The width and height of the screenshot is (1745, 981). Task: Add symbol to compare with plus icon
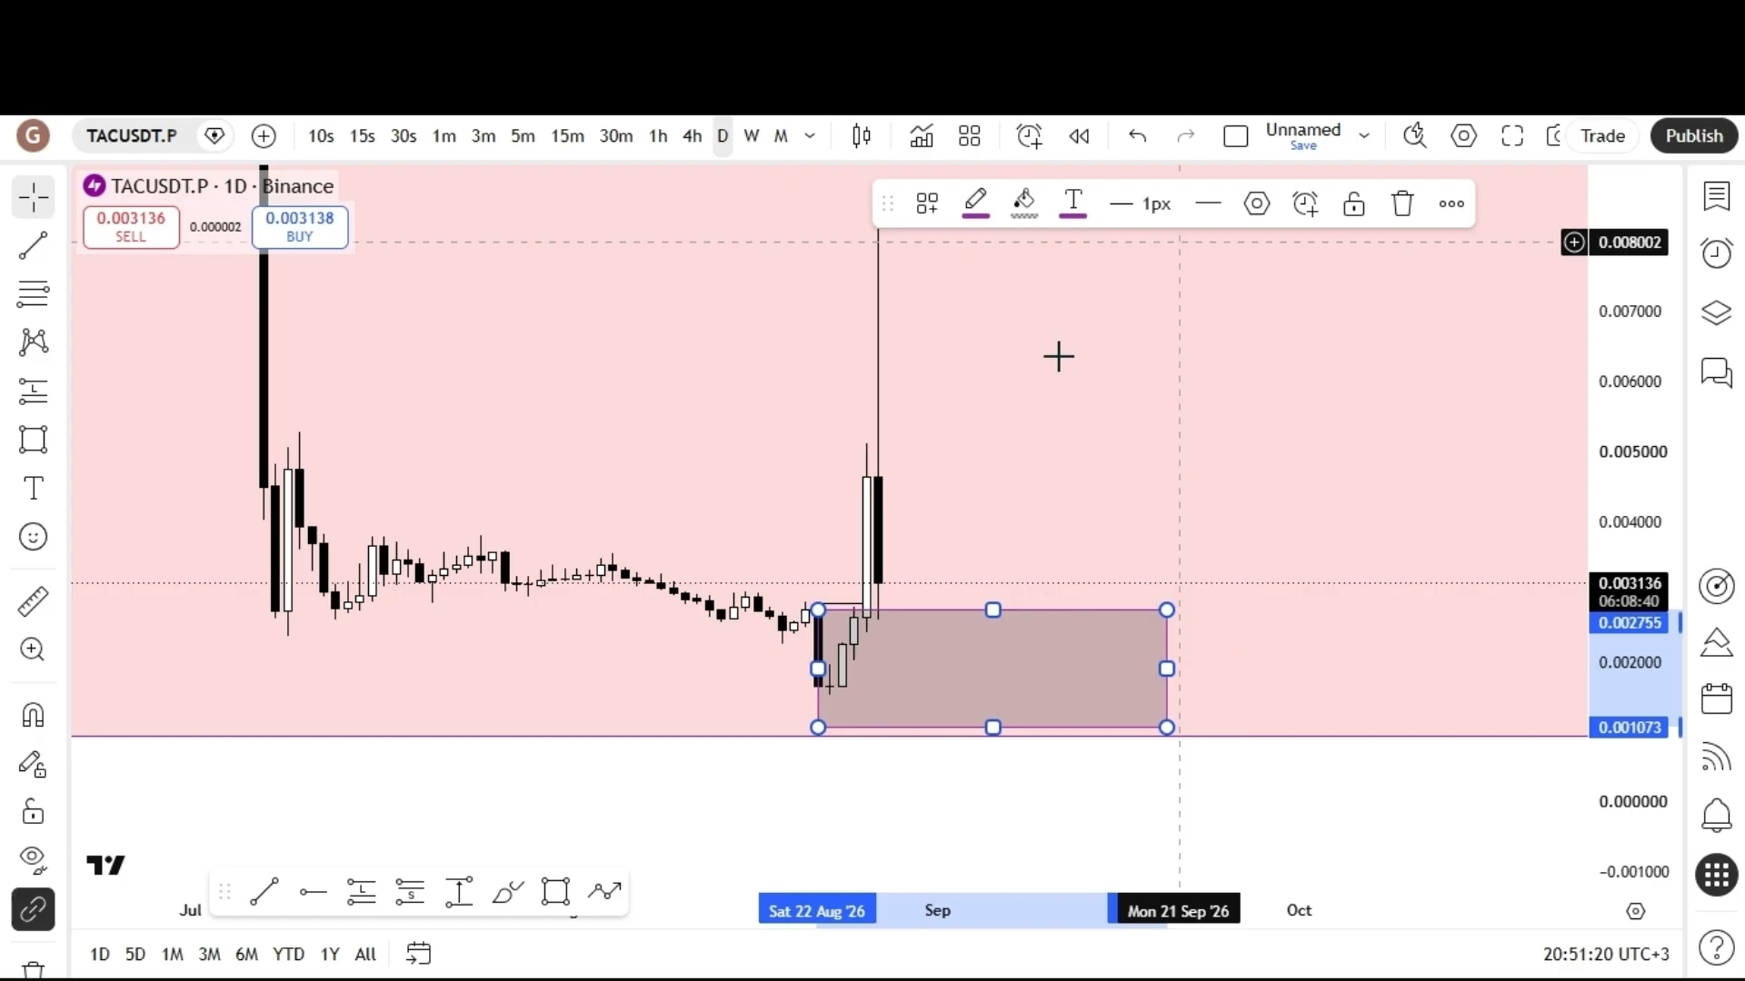coord(264,136)
